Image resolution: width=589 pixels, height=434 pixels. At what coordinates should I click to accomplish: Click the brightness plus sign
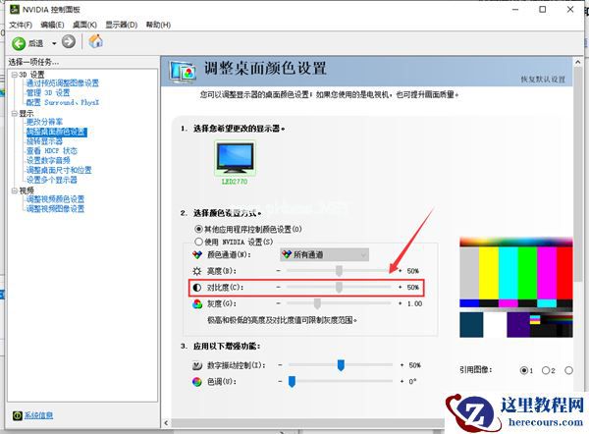(x=401, y=271)
